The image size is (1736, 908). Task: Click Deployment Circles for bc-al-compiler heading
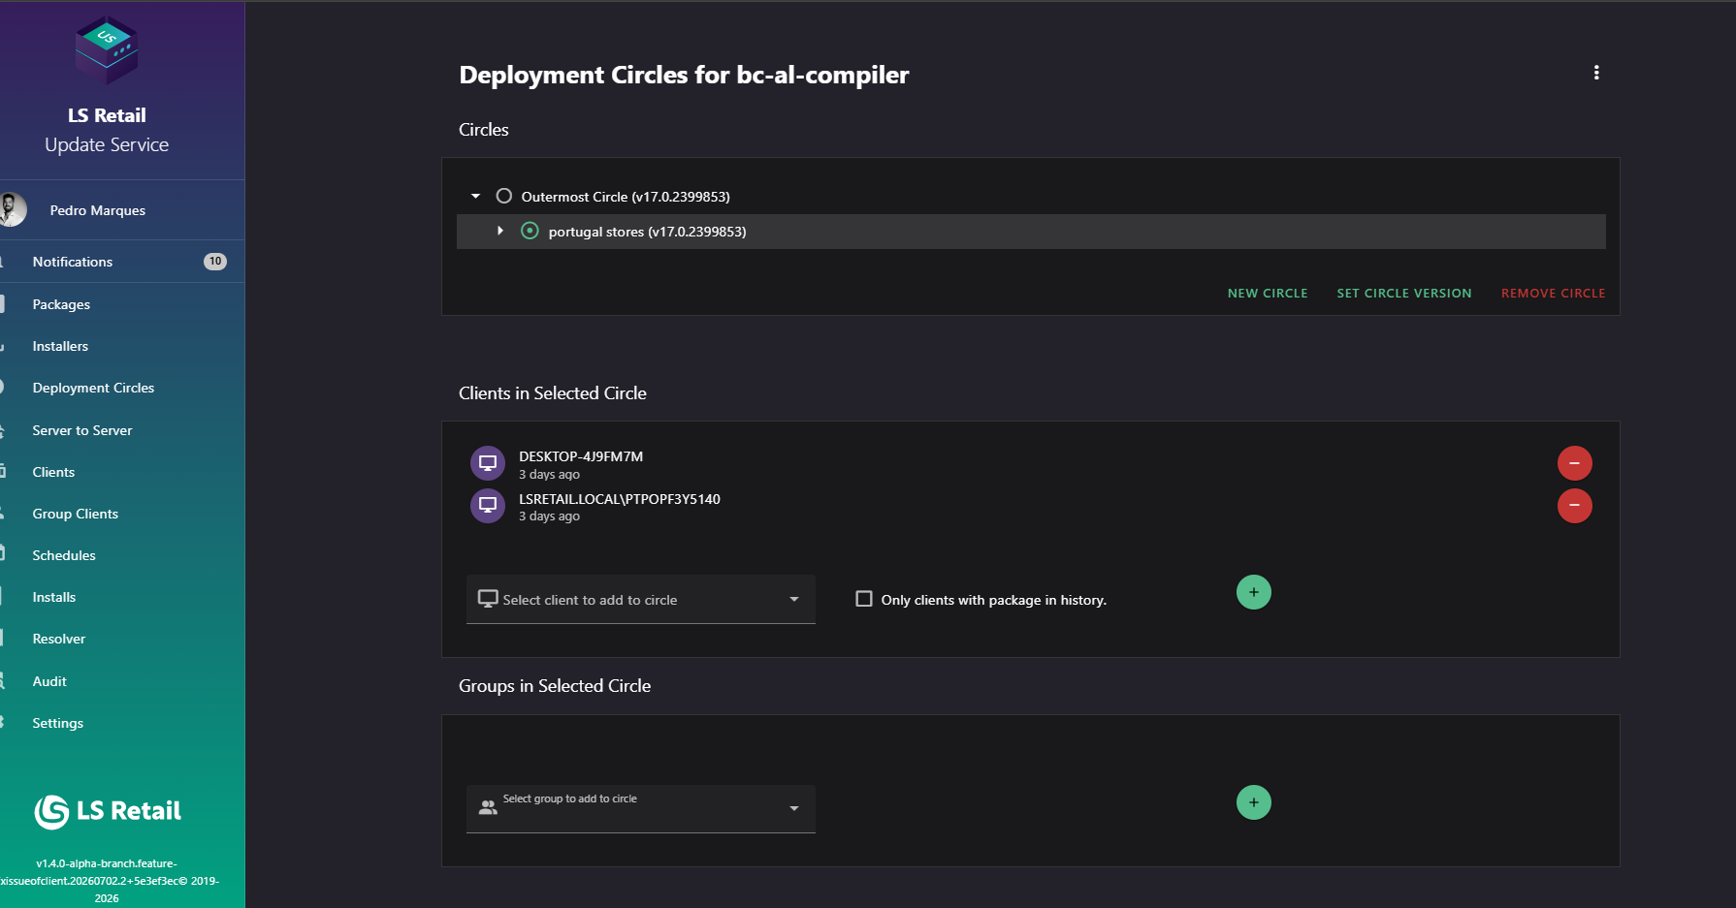pos(684,75)
